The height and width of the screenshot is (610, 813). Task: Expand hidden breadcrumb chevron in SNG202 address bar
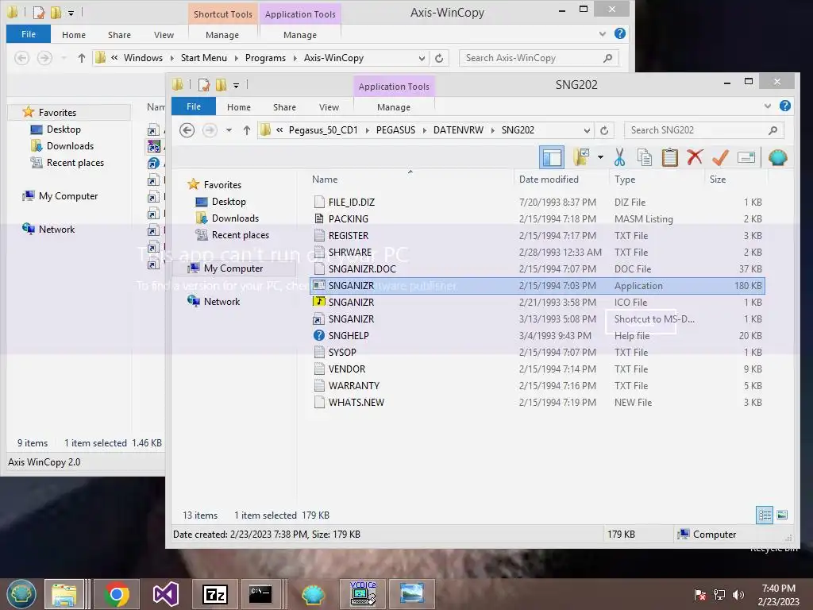click(279, 130)
